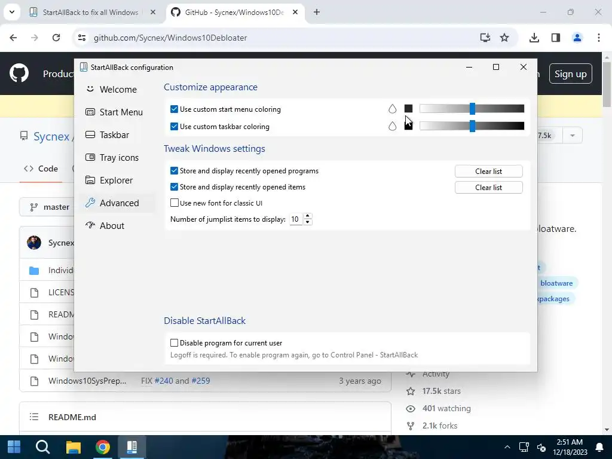
Task: Select the Code tab on GitHub
Action: click(41, 169)
